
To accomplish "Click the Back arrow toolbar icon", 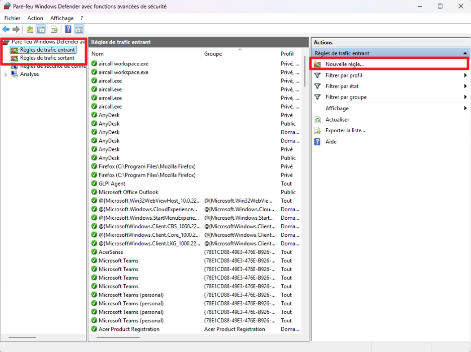I will click(6, 29).
